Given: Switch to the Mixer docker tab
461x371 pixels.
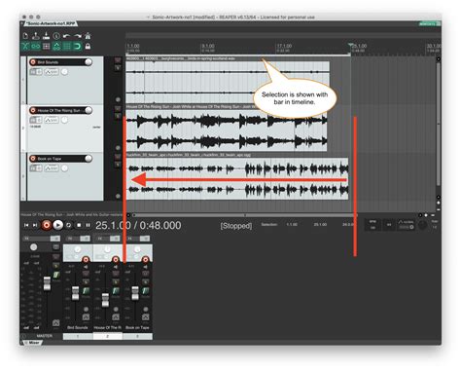Looking at the screenshot, I should pyautogui.click(x=33, y=343).
